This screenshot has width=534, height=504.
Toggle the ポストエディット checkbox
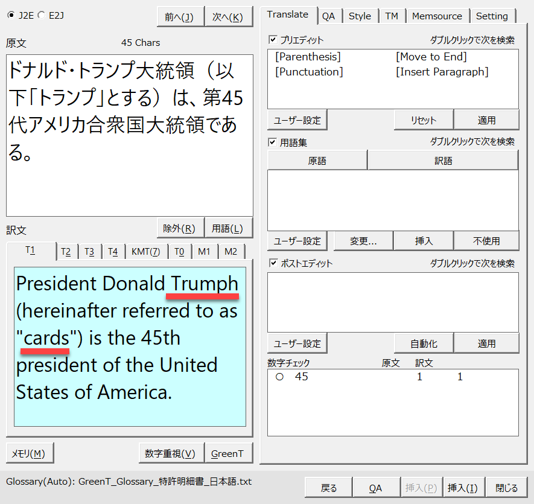pyautogui.click(x=273, y=263)
